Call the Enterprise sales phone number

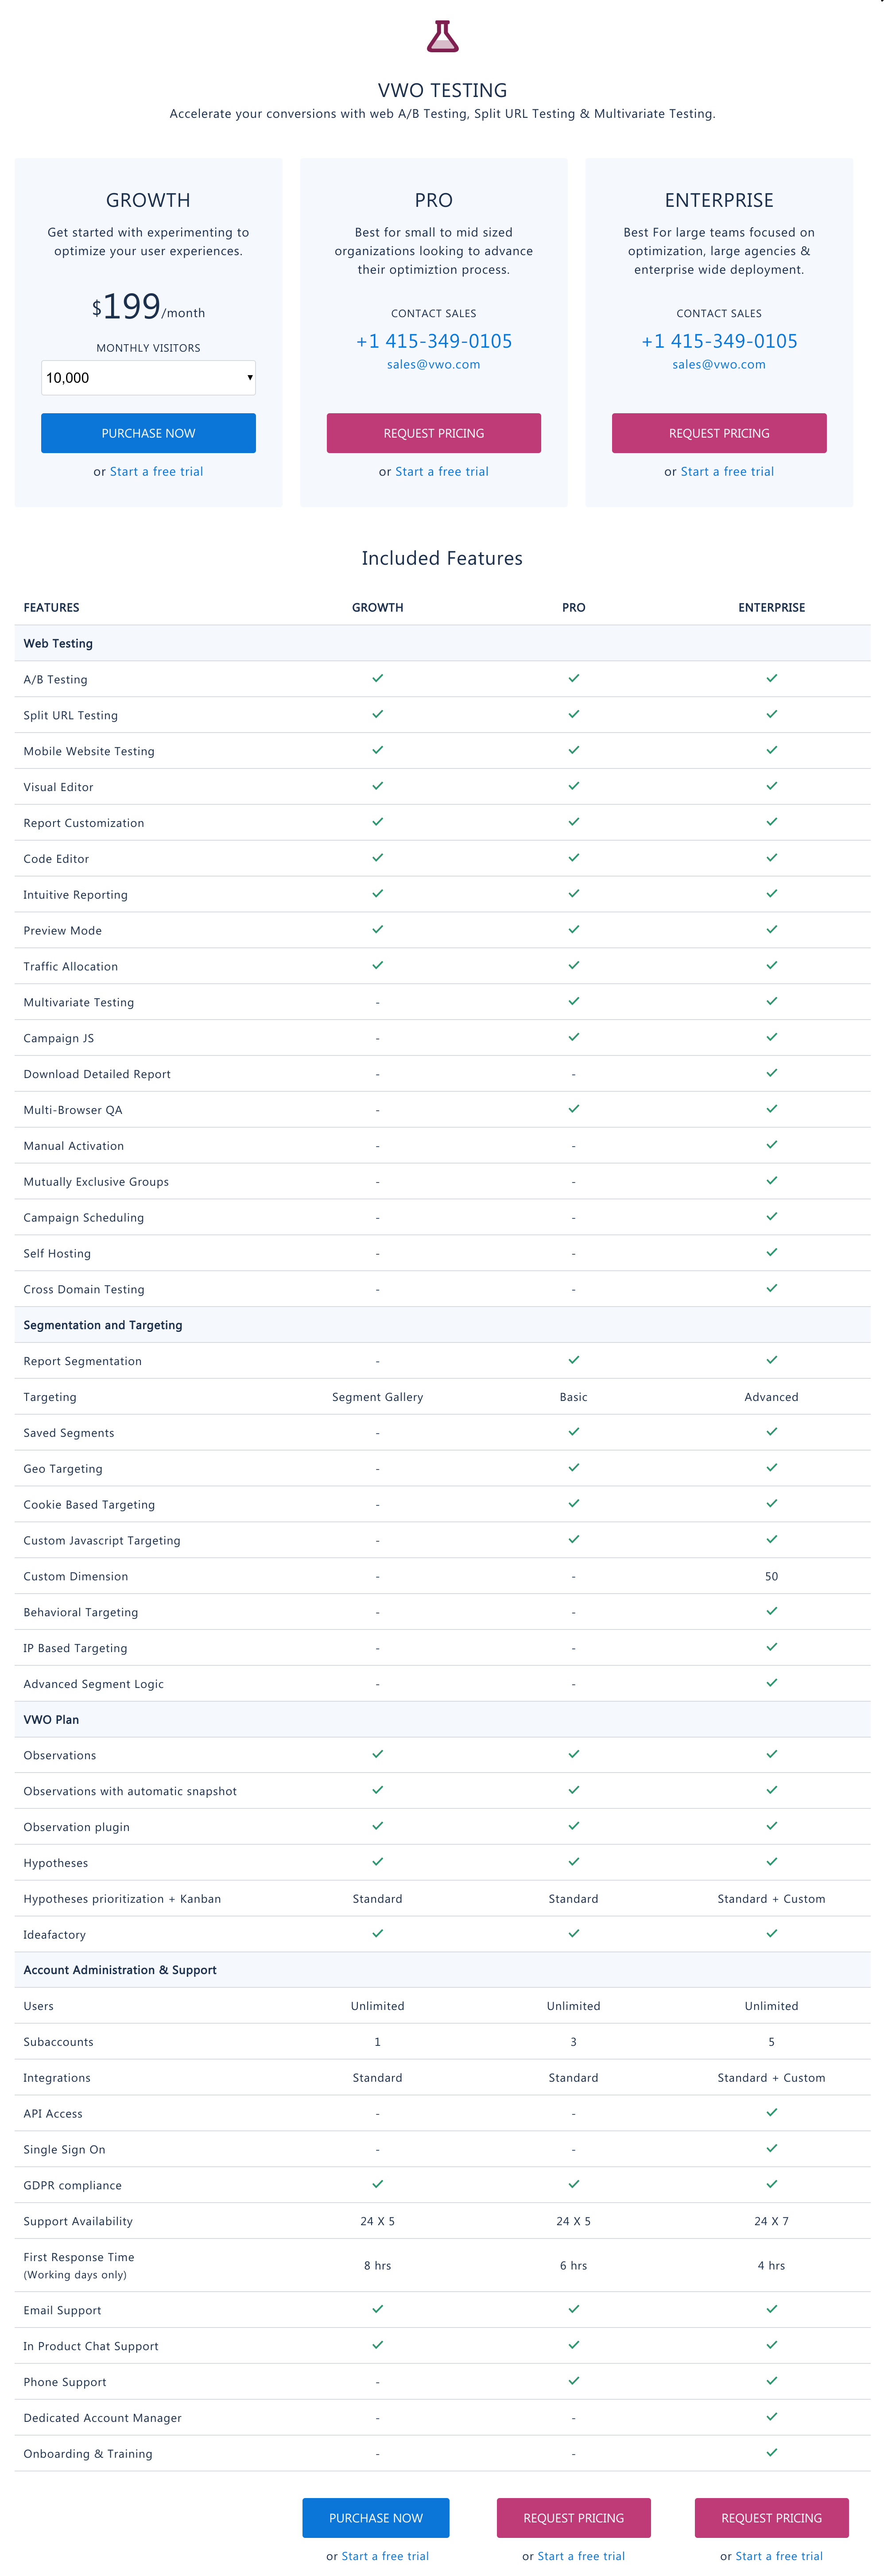719,340
